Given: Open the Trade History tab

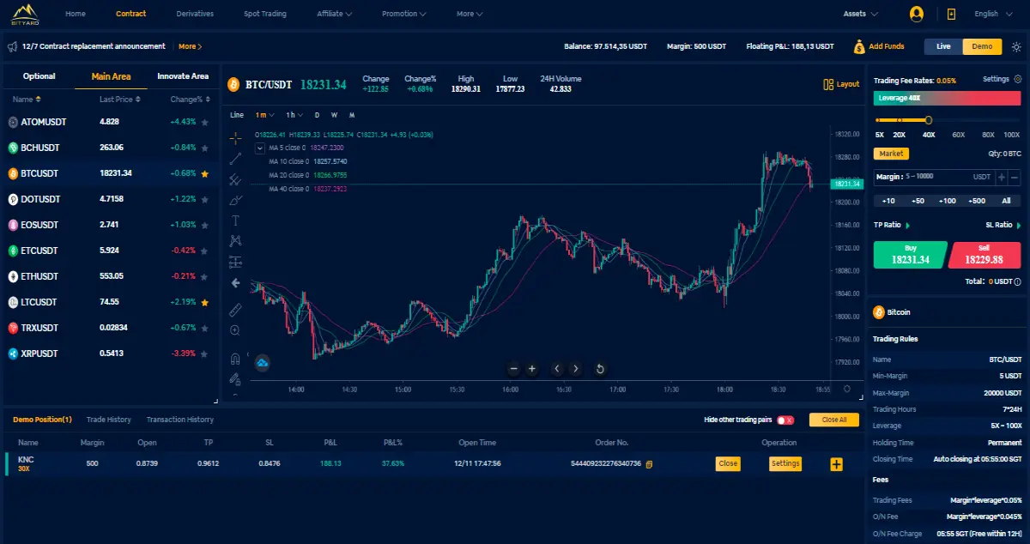Looking at the screenshot, I should pos(109,420).
